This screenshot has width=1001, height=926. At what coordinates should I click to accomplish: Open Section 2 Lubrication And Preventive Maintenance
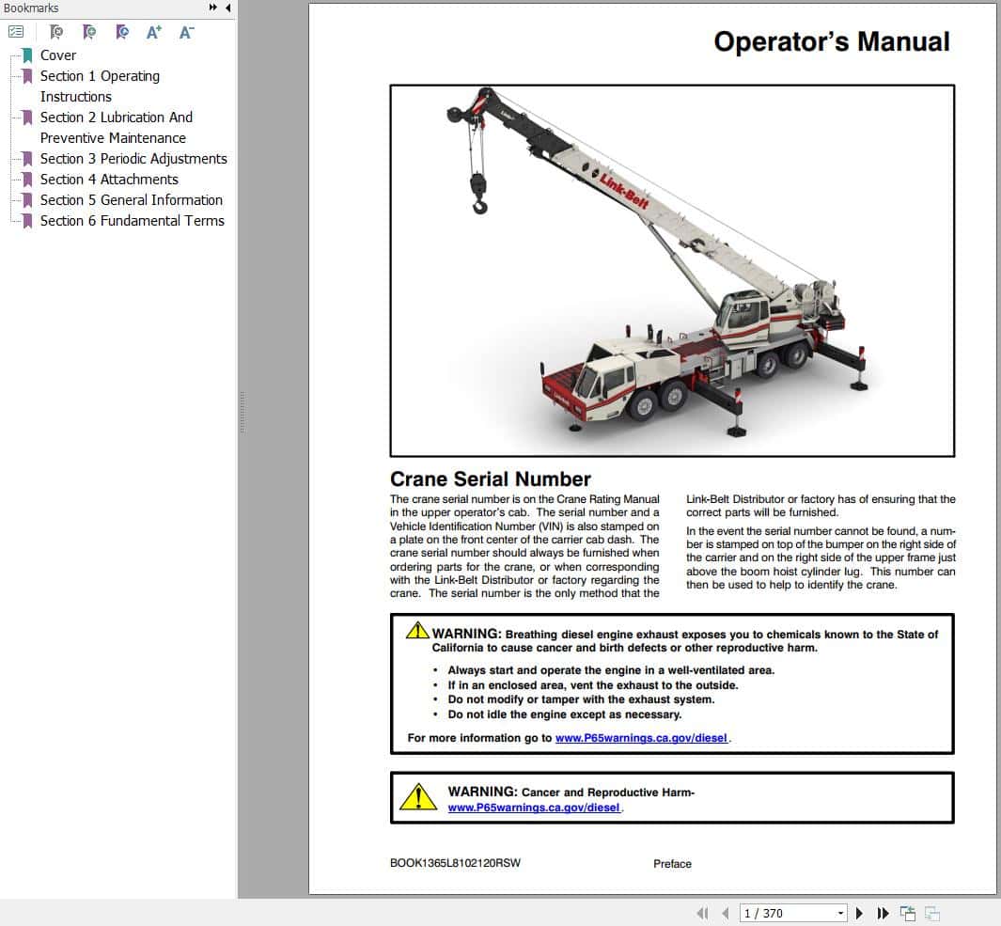click(117, 127)
